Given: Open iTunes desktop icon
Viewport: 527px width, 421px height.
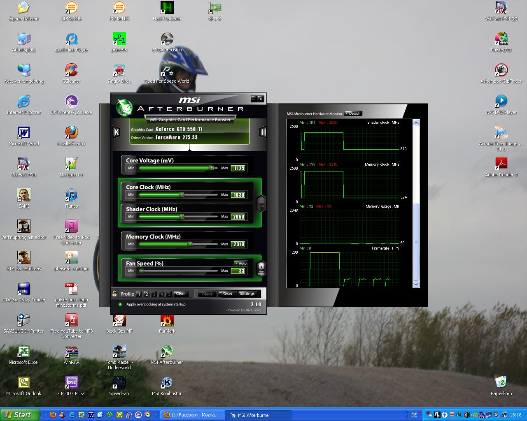Looking at the screenshot, I should click(71, 199).
